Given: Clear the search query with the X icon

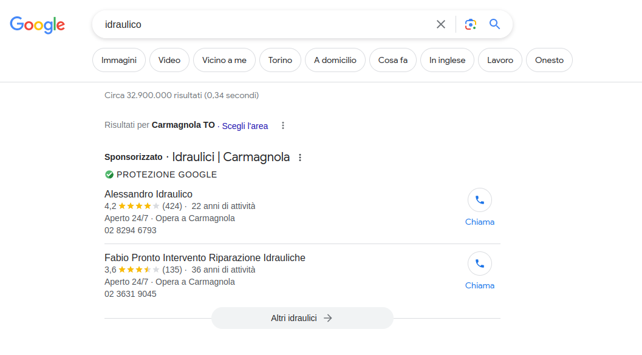Looking at the screenshot, I should click(440, 24).
